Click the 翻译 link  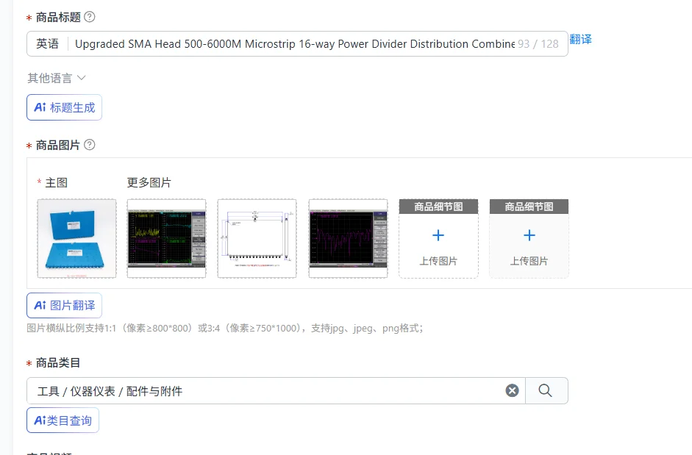coord(580,39)
